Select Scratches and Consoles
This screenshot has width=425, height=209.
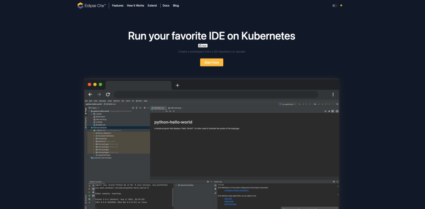coord(101,158)
